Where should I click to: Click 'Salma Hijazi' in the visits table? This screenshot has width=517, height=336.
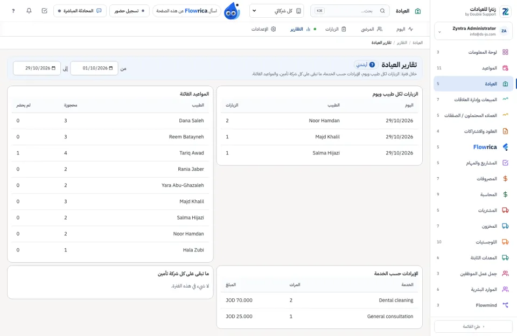tap(326, 153)
